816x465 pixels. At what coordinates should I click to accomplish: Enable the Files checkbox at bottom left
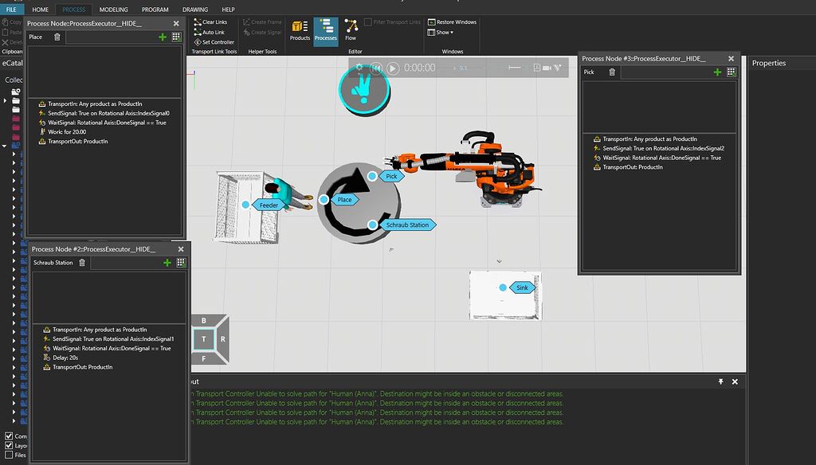(9, 455)
